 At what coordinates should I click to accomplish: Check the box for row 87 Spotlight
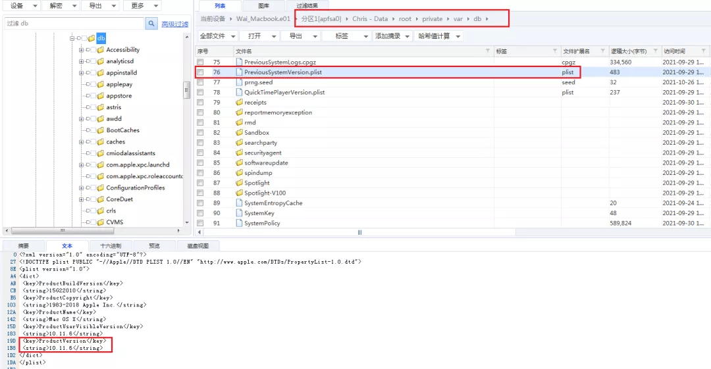(200, 183)
